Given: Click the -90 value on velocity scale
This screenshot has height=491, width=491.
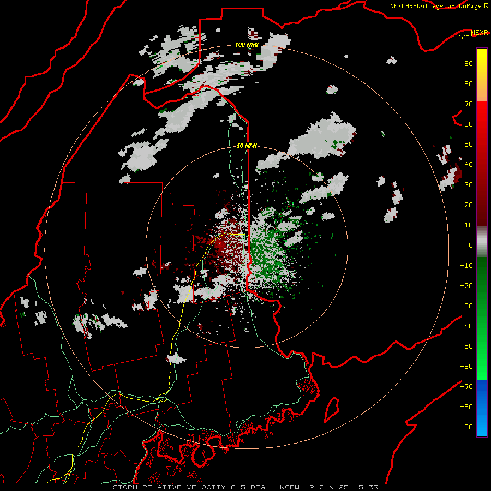Looking at the screenshot, I should point(466,427).
